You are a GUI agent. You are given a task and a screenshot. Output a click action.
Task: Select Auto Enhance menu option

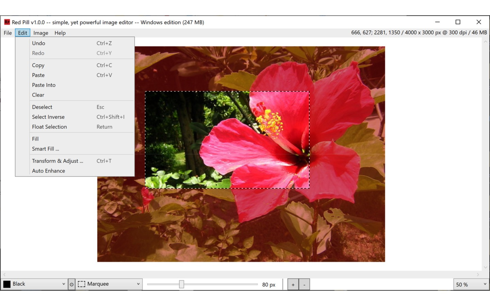[48, 171]
